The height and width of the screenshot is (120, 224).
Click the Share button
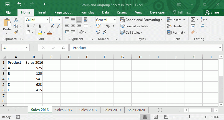212,12
